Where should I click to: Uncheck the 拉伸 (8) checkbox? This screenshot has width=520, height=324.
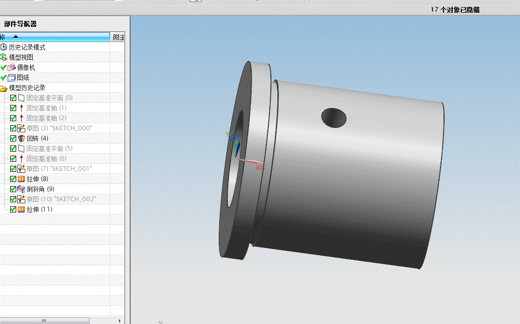13,179
